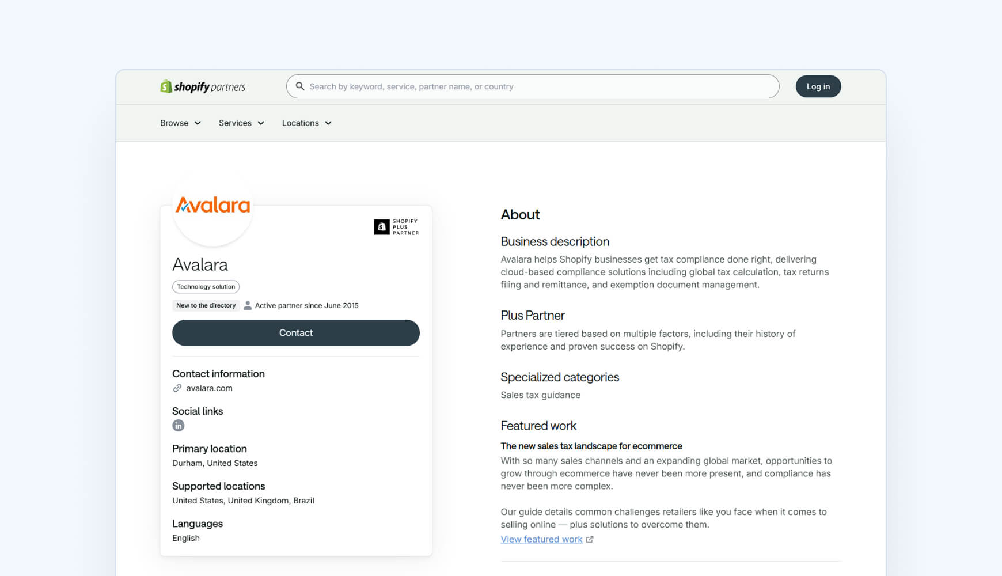Click the Featured work heading
This screenshot has height=576, width=1002.
[538, 426]
